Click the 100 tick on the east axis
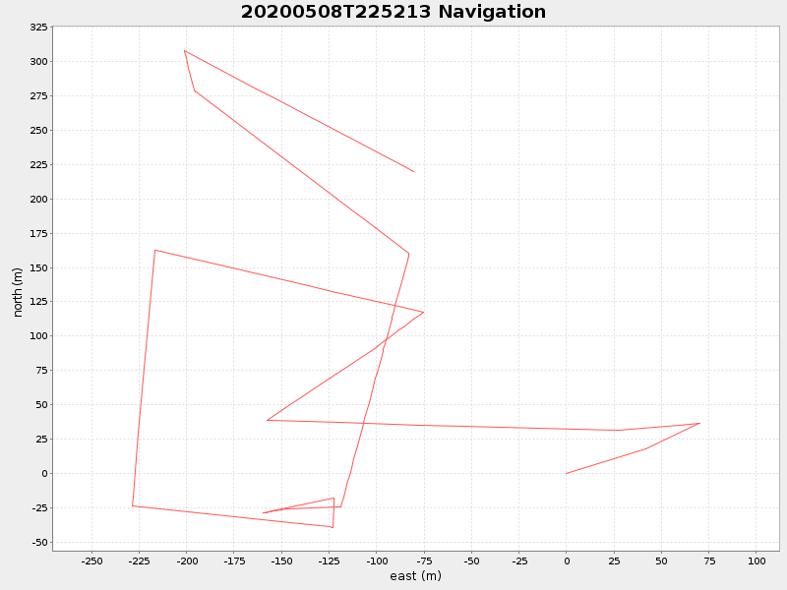Screen dimensions: 787x590 tap(757, 560)
